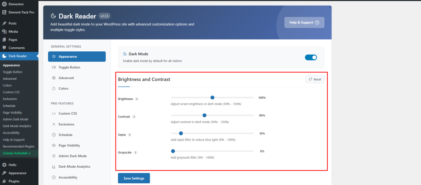Click the Sepia 10% value
Viewport: 421px width, 185px height.
(262, 134)
